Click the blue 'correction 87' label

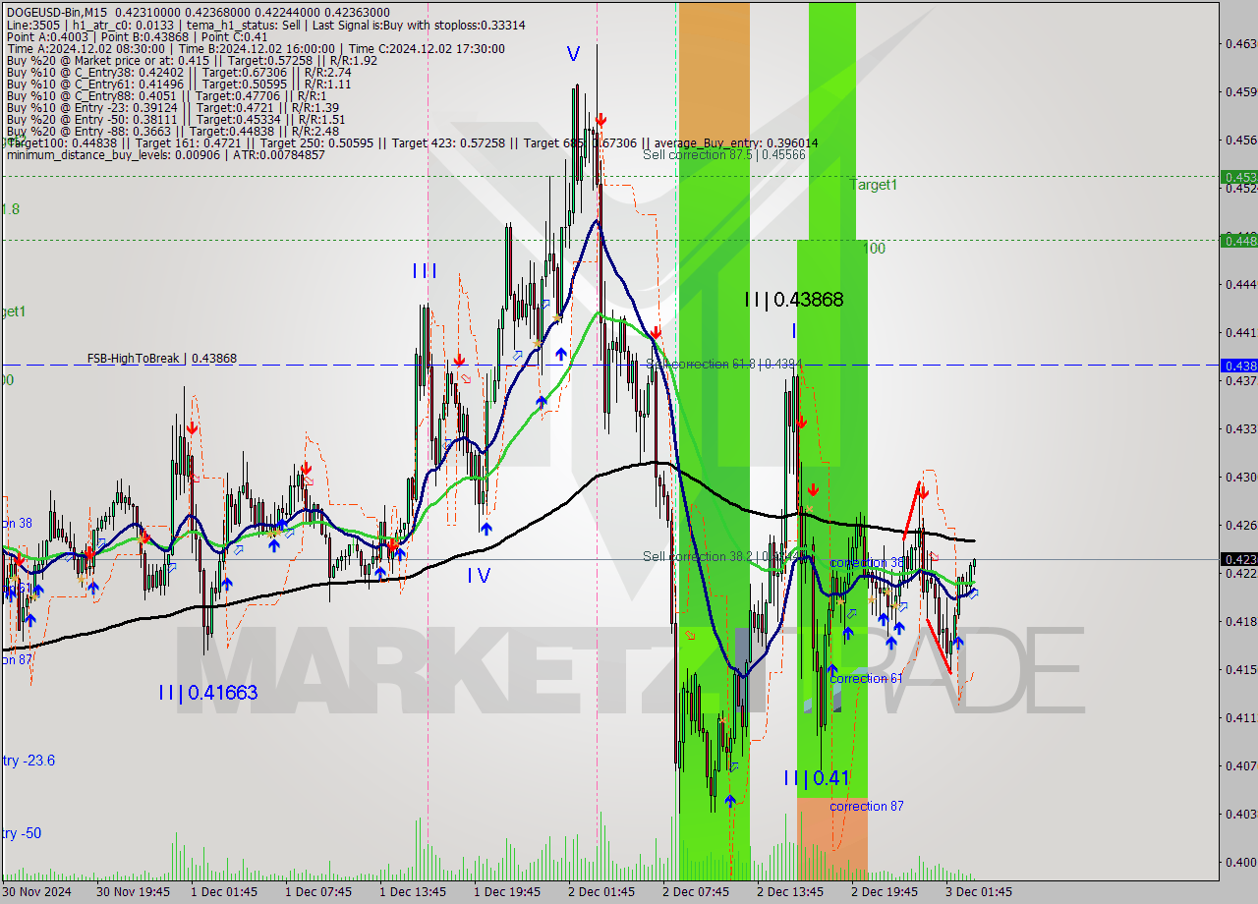pyautogui.click(x=866, y=807)
